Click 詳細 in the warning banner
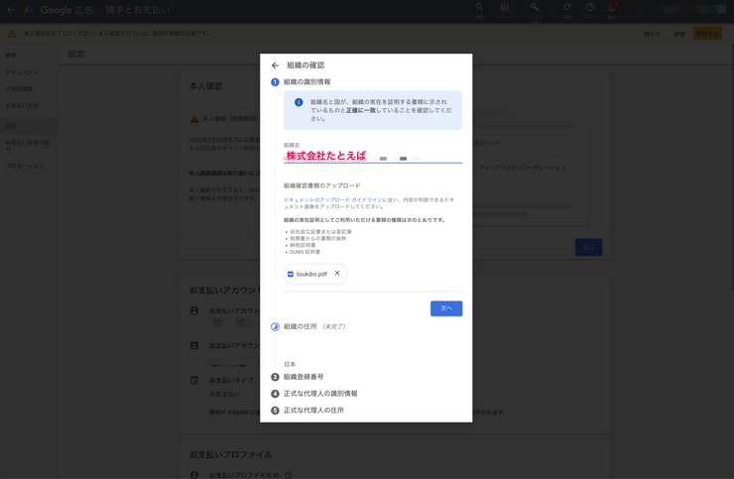The image size is (734, 479). coord(679,34)
